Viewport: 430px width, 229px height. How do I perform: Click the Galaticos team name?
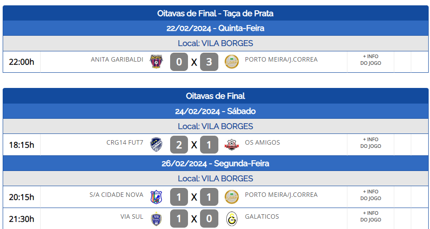(262, 217)
